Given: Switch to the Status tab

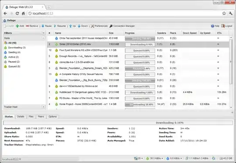Looking at the screenshot, I should point(9,117).
